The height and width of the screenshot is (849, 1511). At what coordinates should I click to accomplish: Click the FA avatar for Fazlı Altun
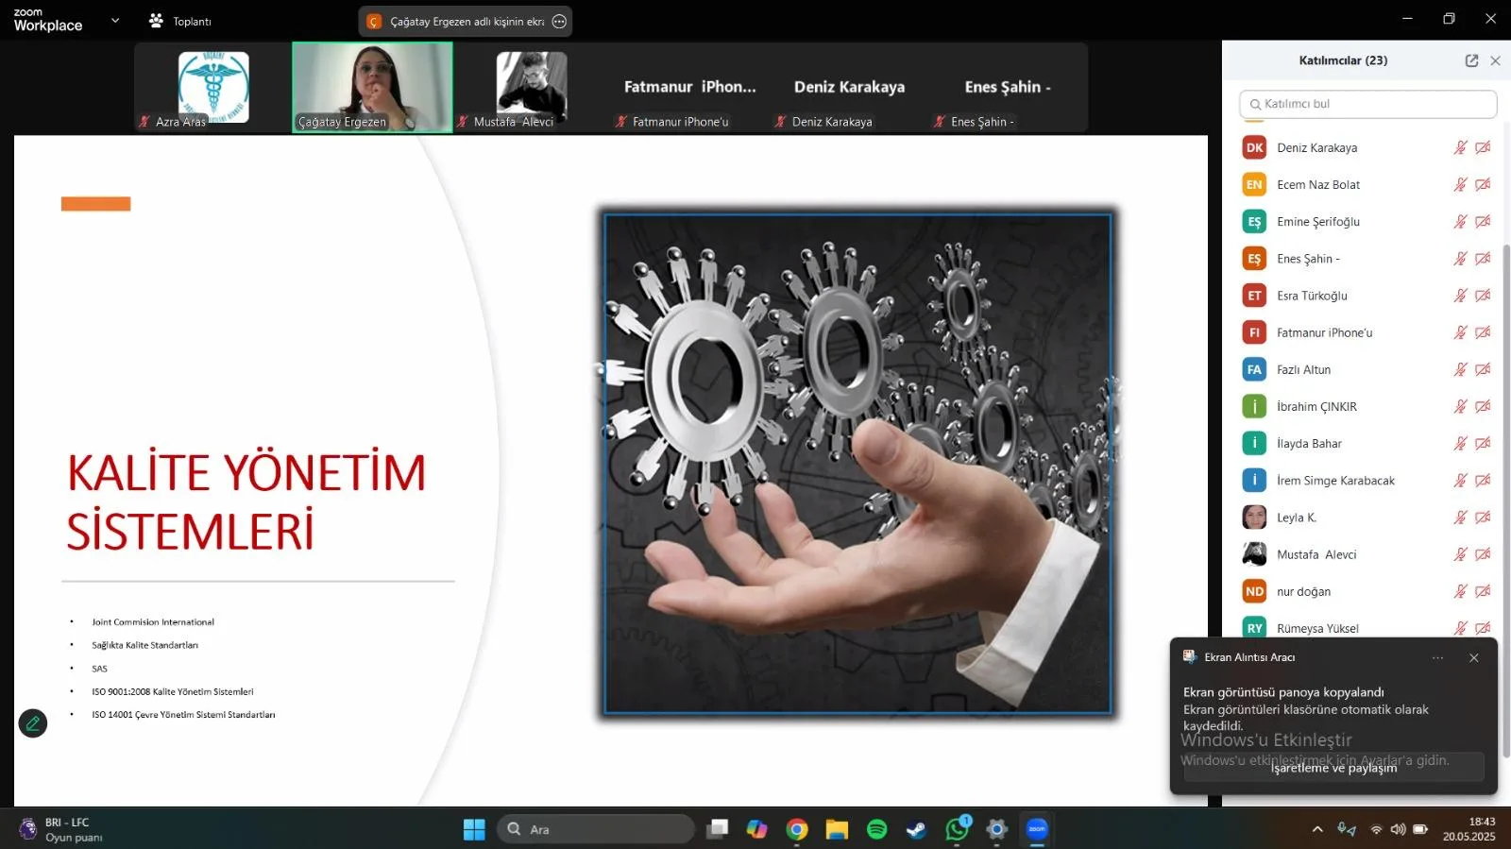point(1254,369)
